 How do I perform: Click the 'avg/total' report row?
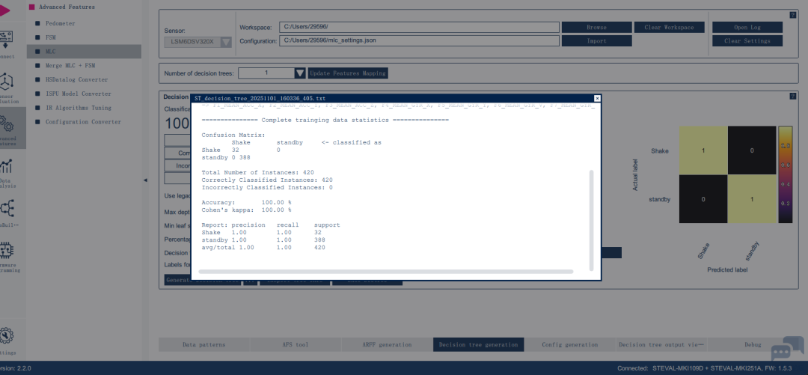263,248
